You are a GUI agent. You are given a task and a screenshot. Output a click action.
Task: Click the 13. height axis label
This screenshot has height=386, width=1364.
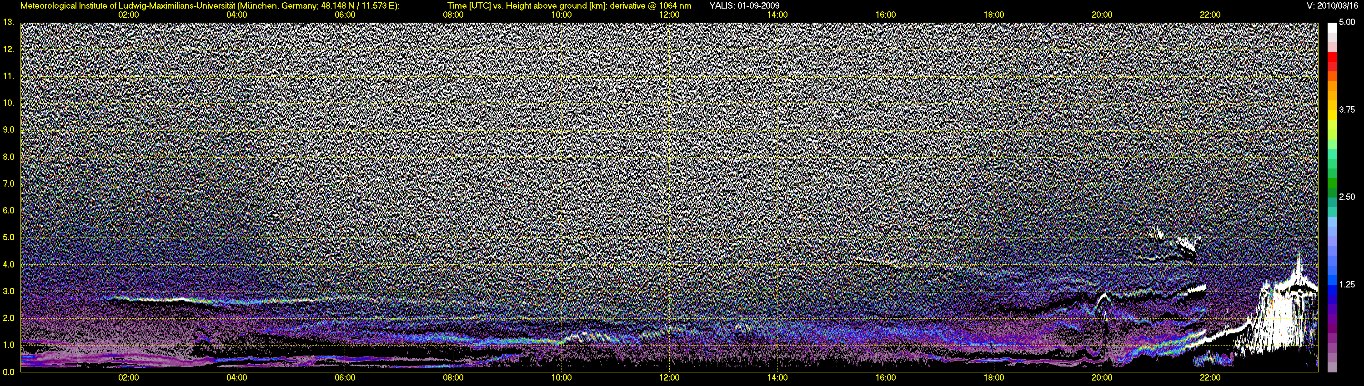pyautogui.click(x=8, y=22)
